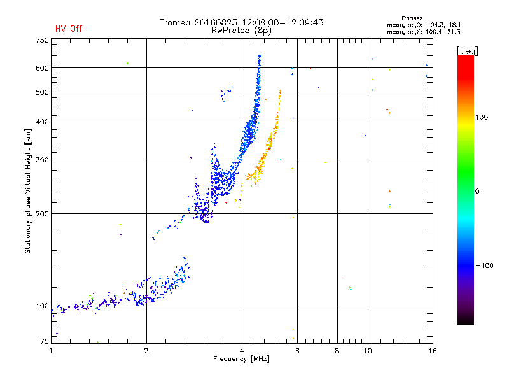
Task: Click the x-axis tick label '8'
Action: [337, 351]
